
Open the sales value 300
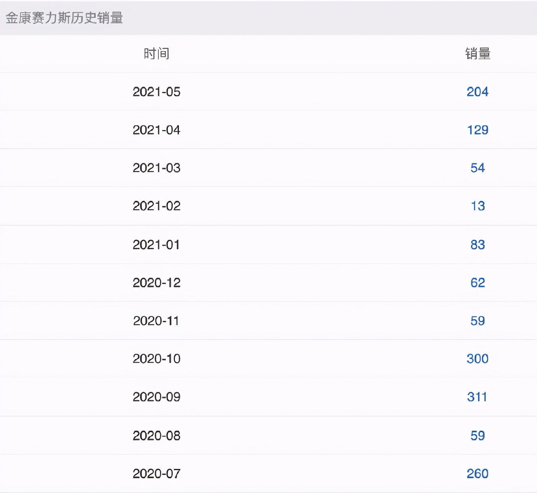[x=477, y=358]
